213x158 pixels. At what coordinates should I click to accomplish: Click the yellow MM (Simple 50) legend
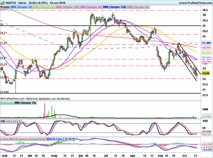[x=44, y=7]
